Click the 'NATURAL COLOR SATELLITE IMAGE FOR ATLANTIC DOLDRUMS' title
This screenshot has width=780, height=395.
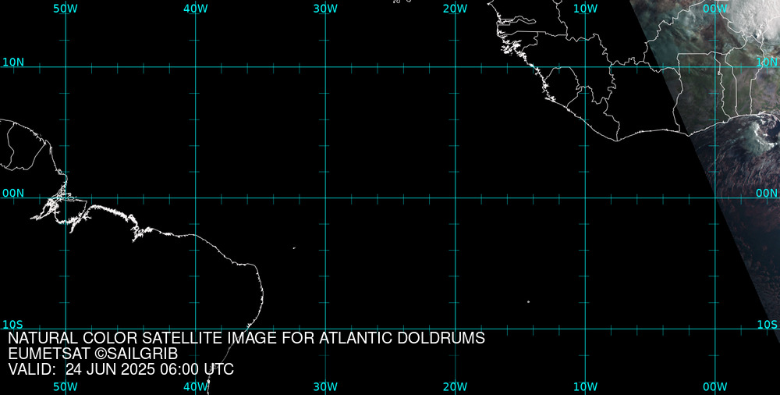246,338
